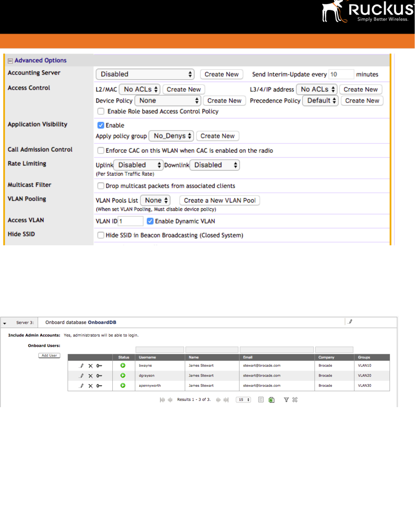Screen dimensions: 415x528
Task: Click key icon for user apennyworth
Action: tap(99, 386)
